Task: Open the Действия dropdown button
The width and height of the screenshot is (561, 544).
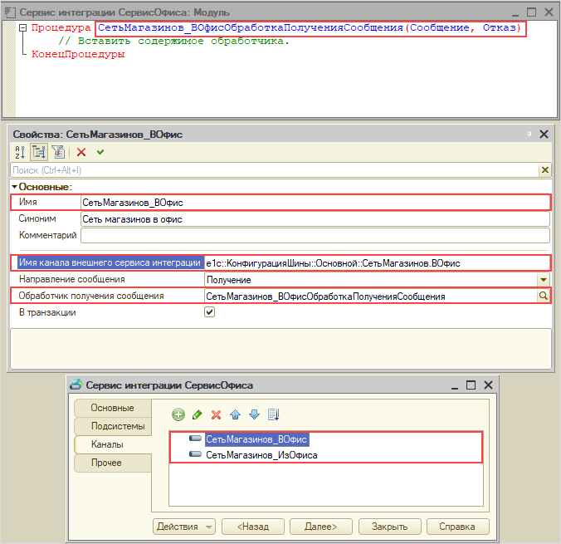Action: click(184, 527)
